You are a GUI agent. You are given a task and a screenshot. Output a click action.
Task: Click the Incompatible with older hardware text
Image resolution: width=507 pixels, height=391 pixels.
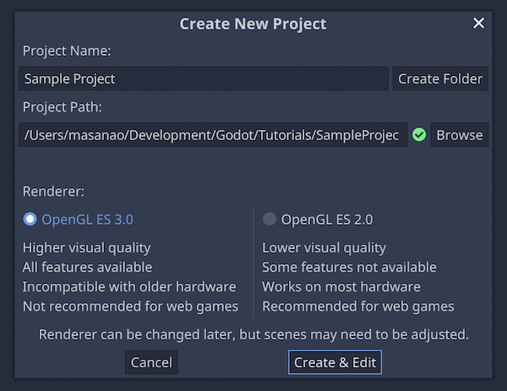[129, 286]
